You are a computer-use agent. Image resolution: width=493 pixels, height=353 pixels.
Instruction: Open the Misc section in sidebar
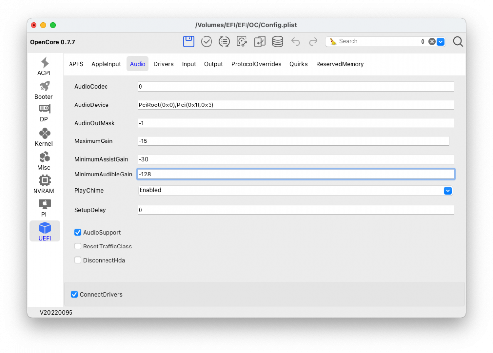(x=44, y=161)
